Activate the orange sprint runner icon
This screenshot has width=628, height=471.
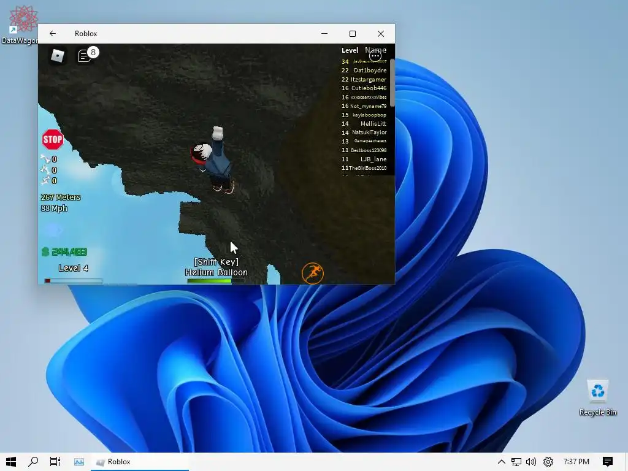coord(312,273)
